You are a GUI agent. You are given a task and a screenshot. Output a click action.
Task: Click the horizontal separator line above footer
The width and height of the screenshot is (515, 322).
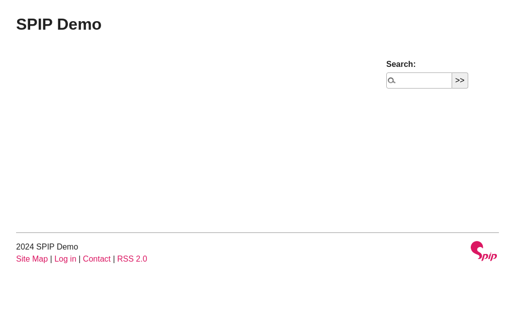[257, 232]
